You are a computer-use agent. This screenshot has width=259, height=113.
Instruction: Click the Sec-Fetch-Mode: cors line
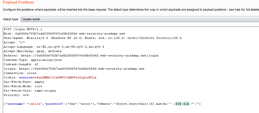(23, 86)
